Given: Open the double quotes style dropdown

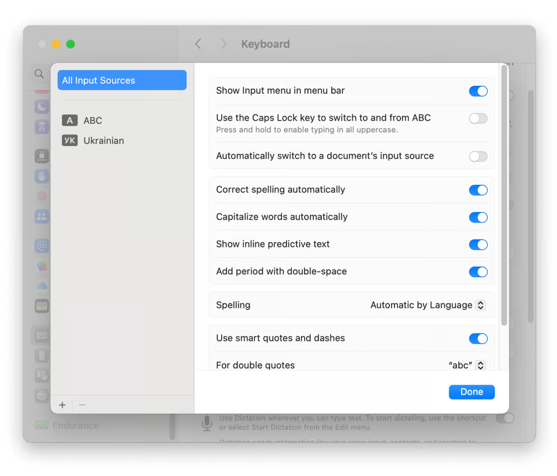Looking at the screenshot, I should pyautogui.click(x=462, y=365).
